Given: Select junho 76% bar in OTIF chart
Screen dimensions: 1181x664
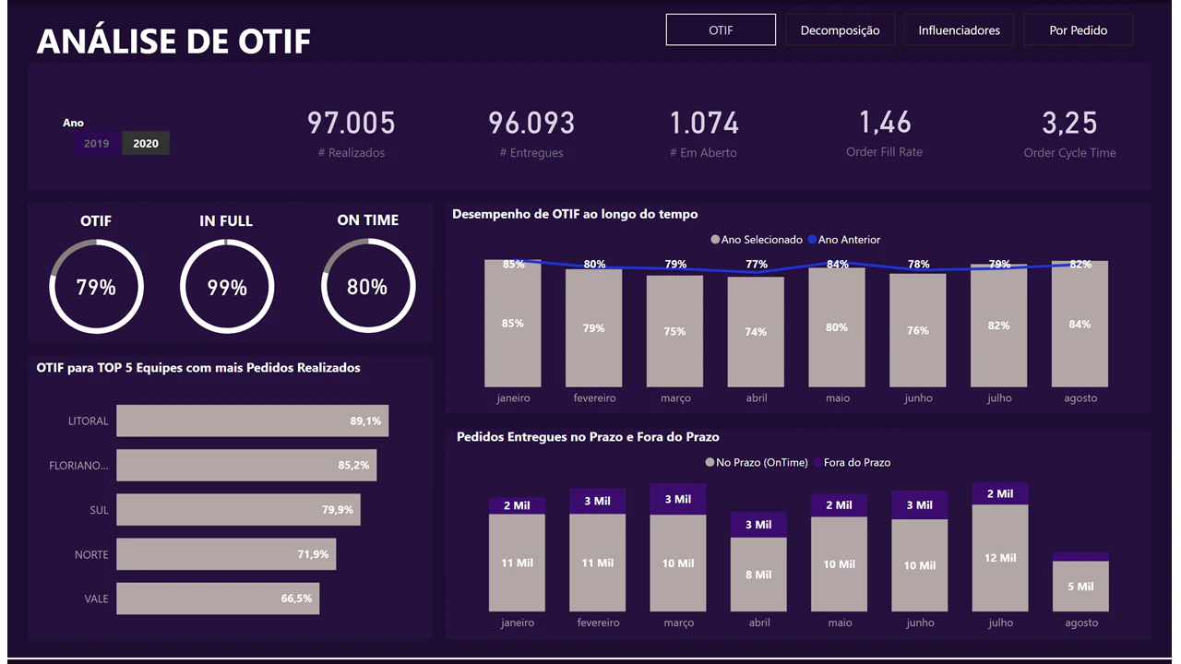Looking at the screenshot, I should coord(918,330).
